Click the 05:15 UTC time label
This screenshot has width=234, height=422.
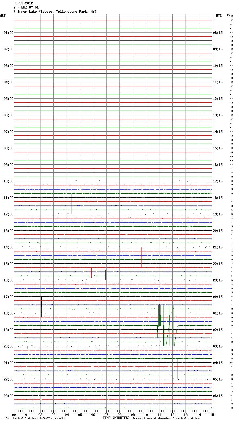[218, 379]
